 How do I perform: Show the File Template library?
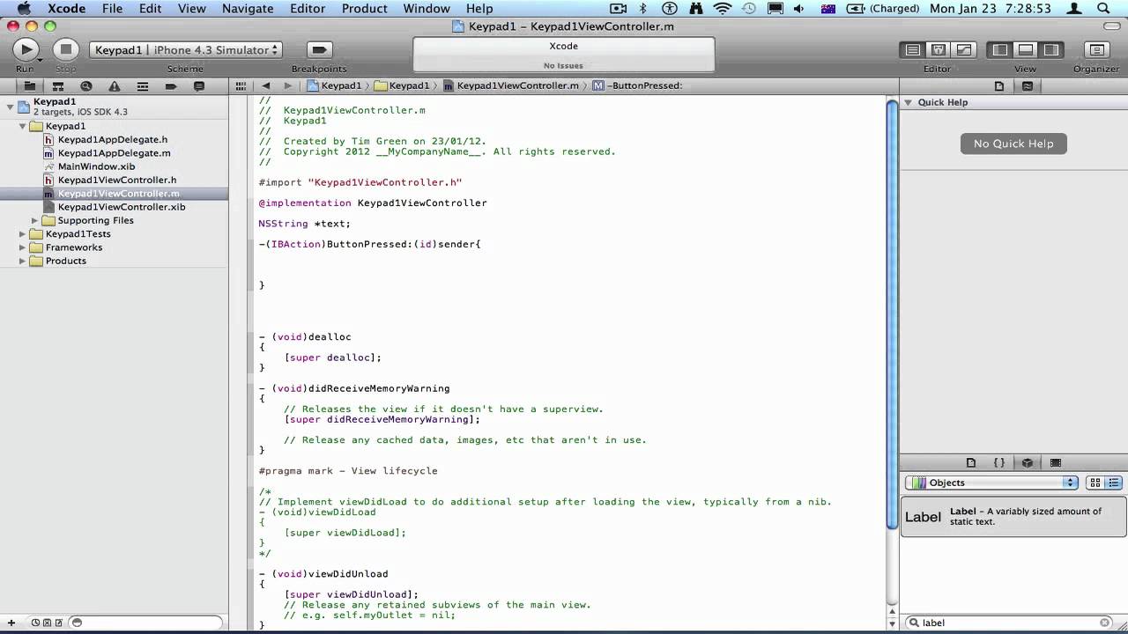click(x=971, y=463)
